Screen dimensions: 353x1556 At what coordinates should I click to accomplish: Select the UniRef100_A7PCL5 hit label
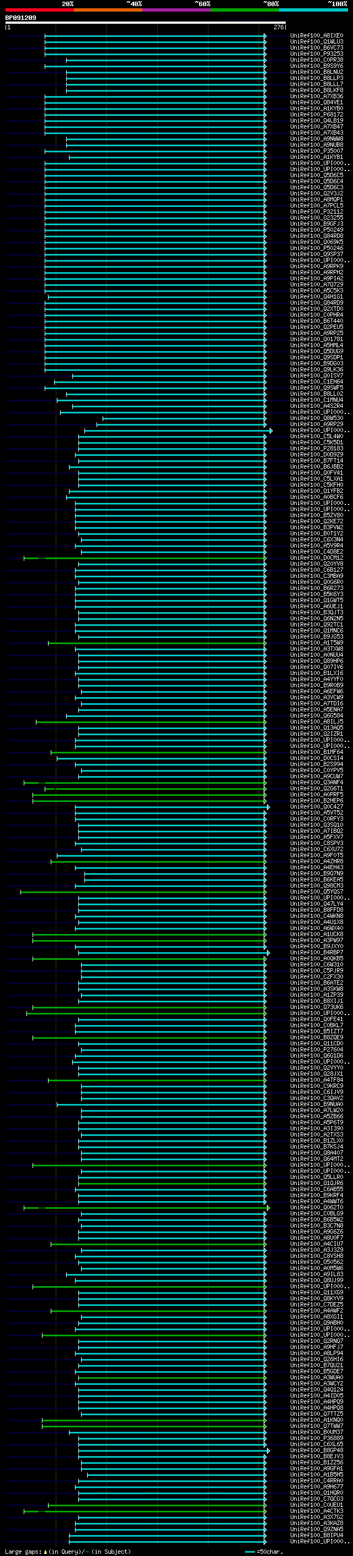point(317,205)
